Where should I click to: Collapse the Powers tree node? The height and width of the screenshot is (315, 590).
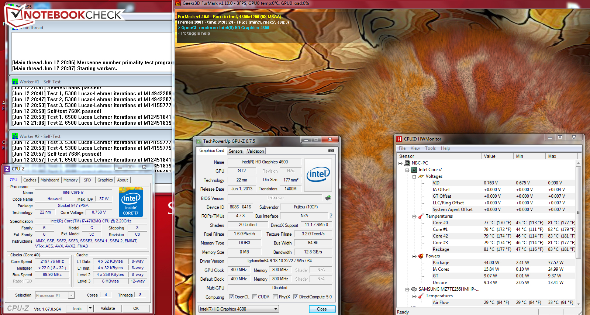click(x=414, y=256)
